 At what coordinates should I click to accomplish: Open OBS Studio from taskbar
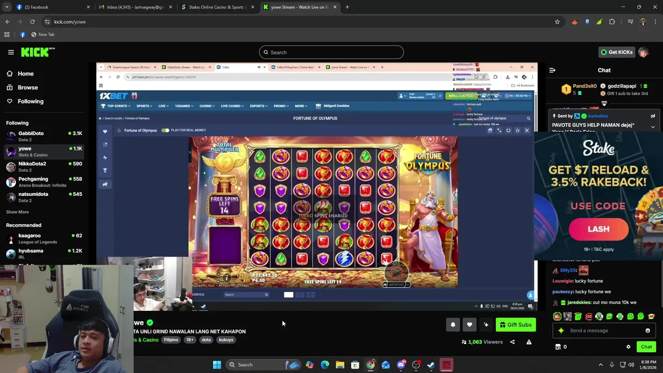coord(416,365)
